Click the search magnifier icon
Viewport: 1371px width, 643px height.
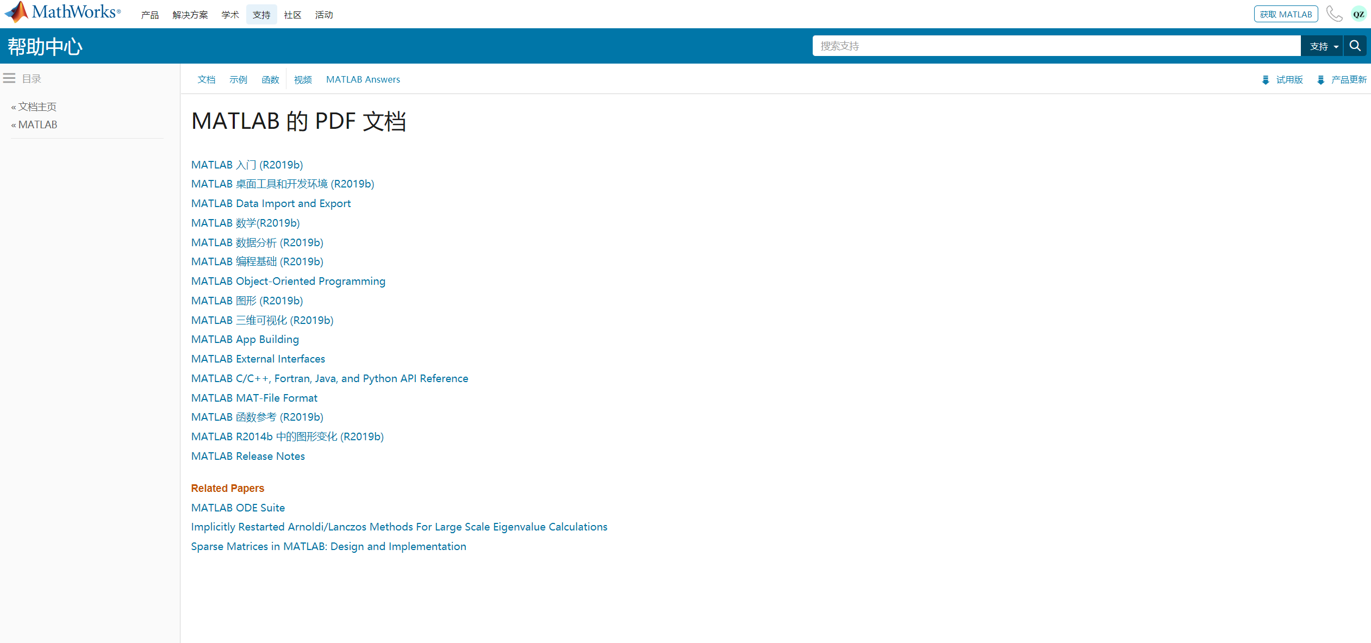point(1355,46)
